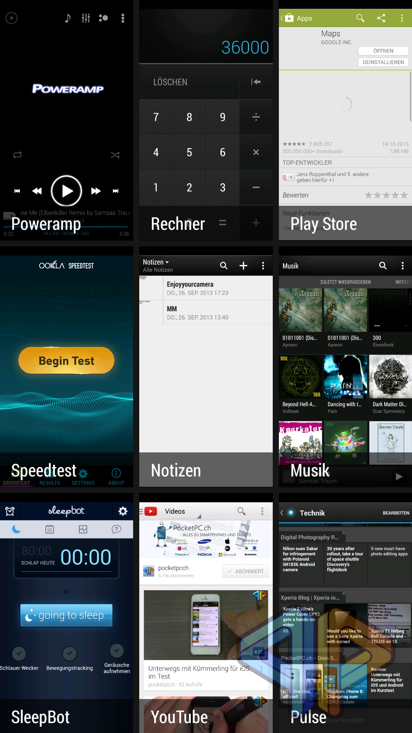Open SleepBot help question tab
Screen dimensions: 412x733
(116, 529)
